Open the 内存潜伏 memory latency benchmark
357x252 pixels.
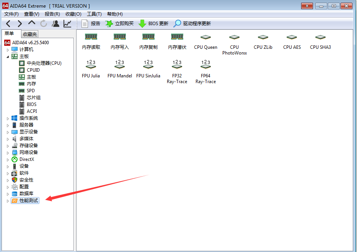(x=177, y=42)
